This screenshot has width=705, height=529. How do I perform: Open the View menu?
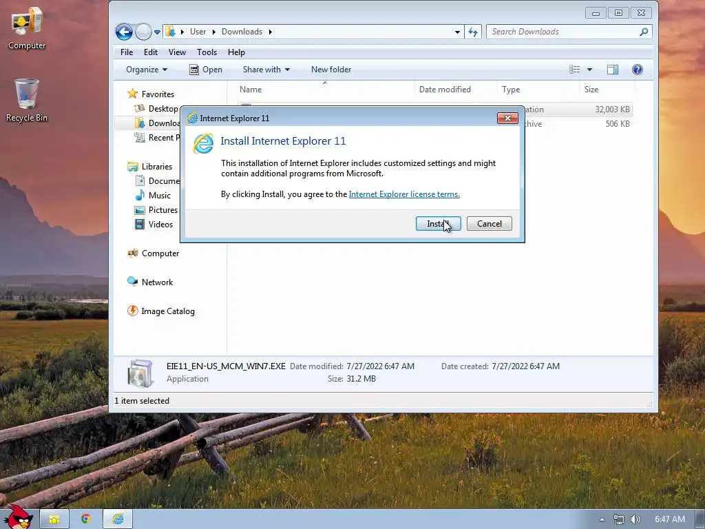click(x=177, y=52)
